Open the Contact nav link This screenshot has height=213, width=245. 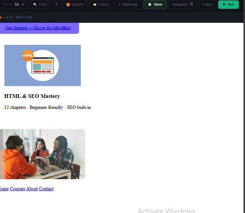[x=46, y=189]
